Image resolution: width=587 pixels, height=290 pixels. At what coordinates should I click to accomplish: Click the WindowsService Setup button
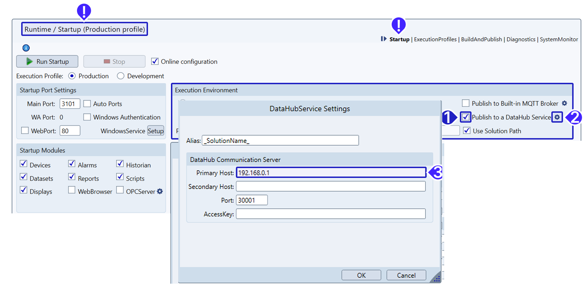click(x=155, y=131)
